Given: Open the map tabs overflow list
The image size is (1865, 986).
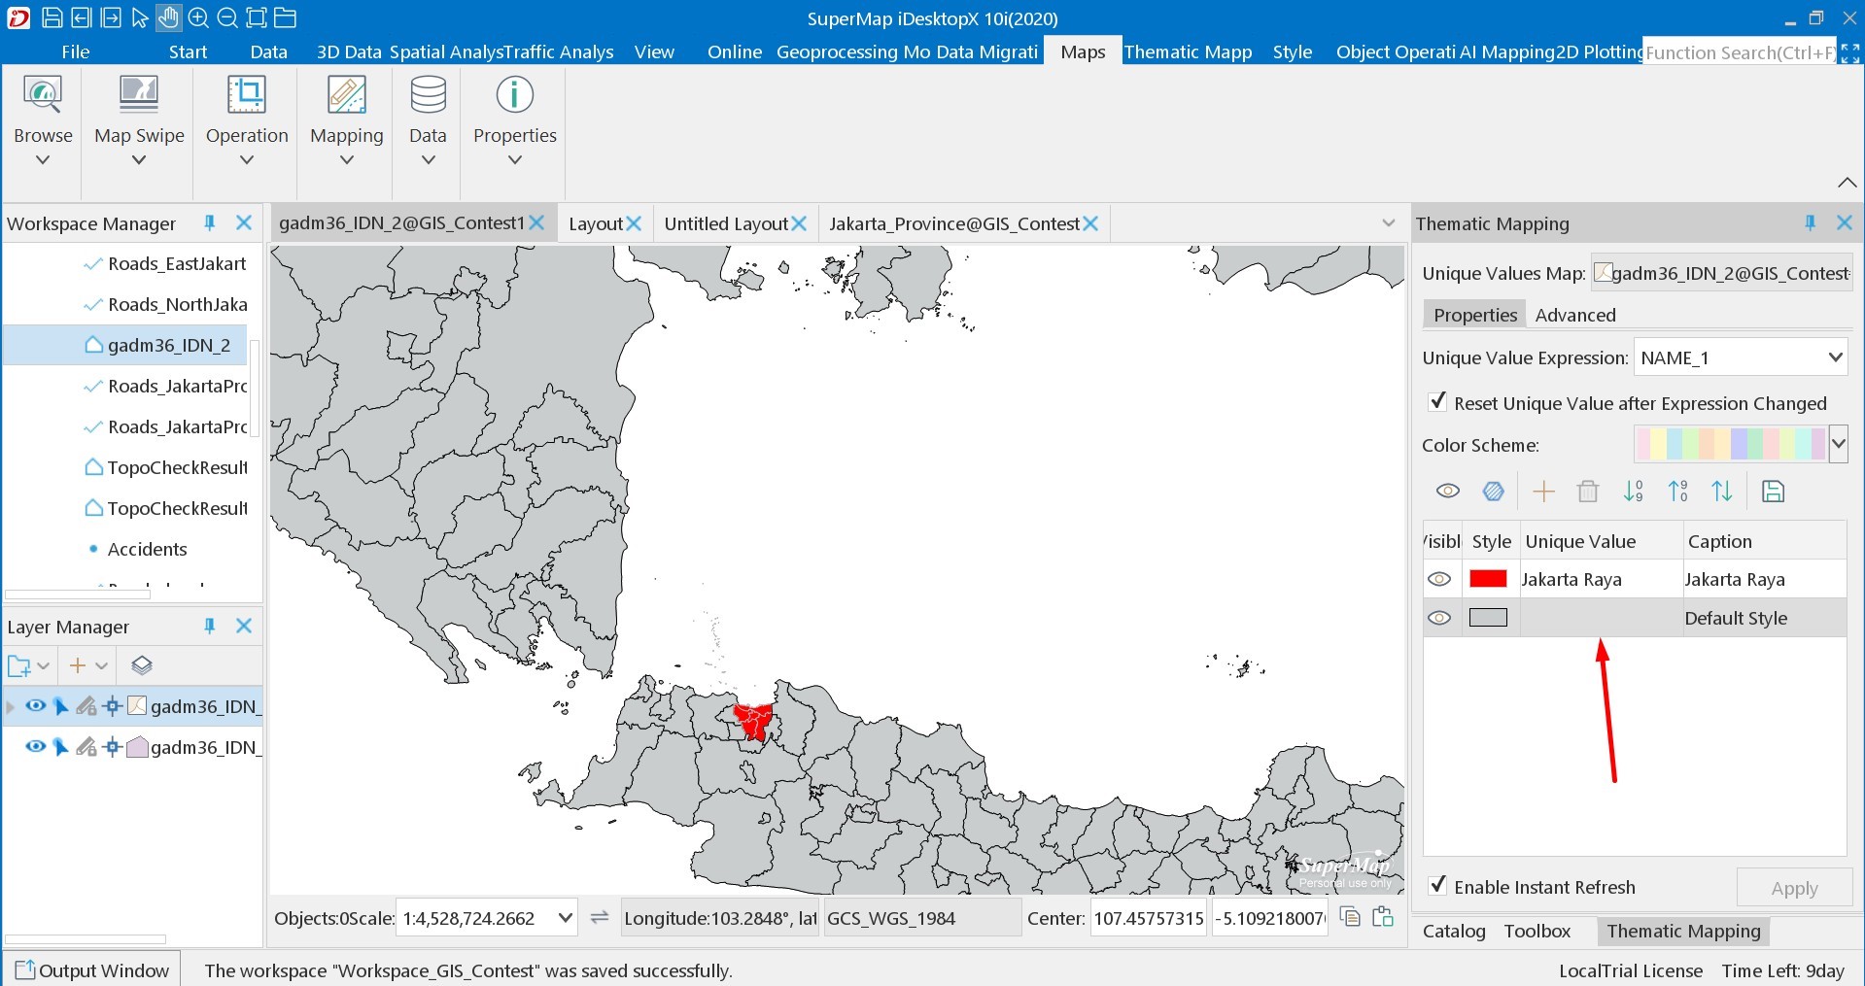Looking at the screenshot, I should click(1389, 223).
